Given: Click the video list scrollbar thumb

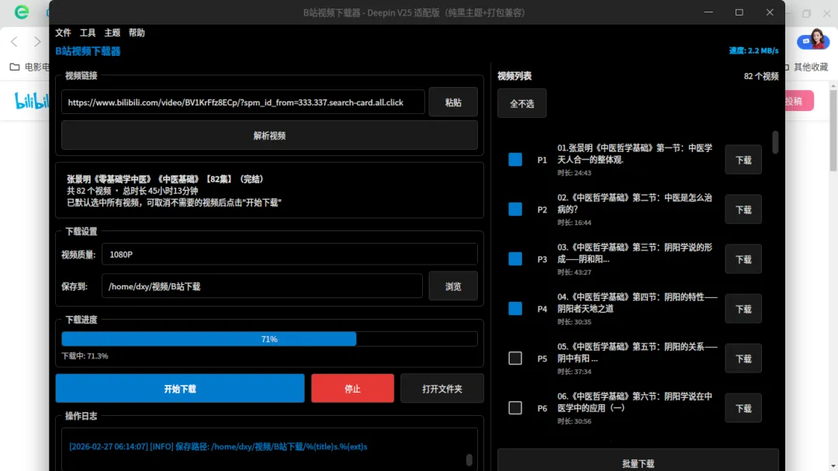Looking at the screenshot, I should pos(775,142).
